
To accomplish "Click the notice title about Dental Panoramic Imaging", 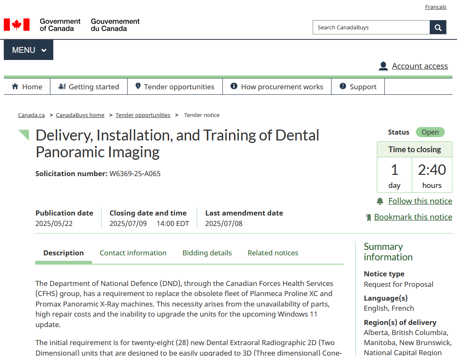I will pyautogui.click(x=178, y=144).
